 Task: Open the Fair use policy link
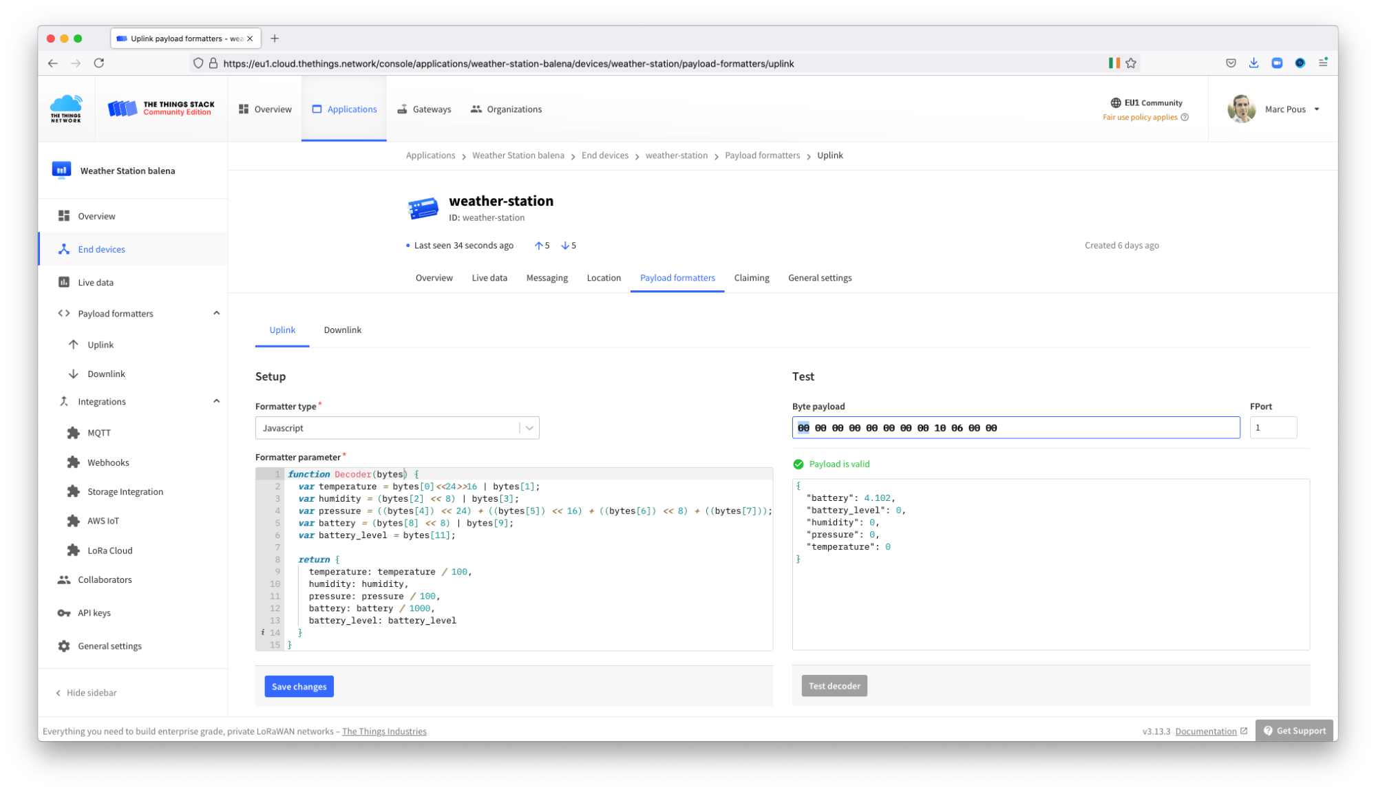pos(1139,117)
